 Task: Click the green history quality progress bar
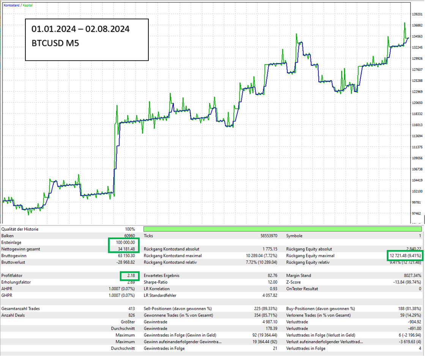(282, 229)
